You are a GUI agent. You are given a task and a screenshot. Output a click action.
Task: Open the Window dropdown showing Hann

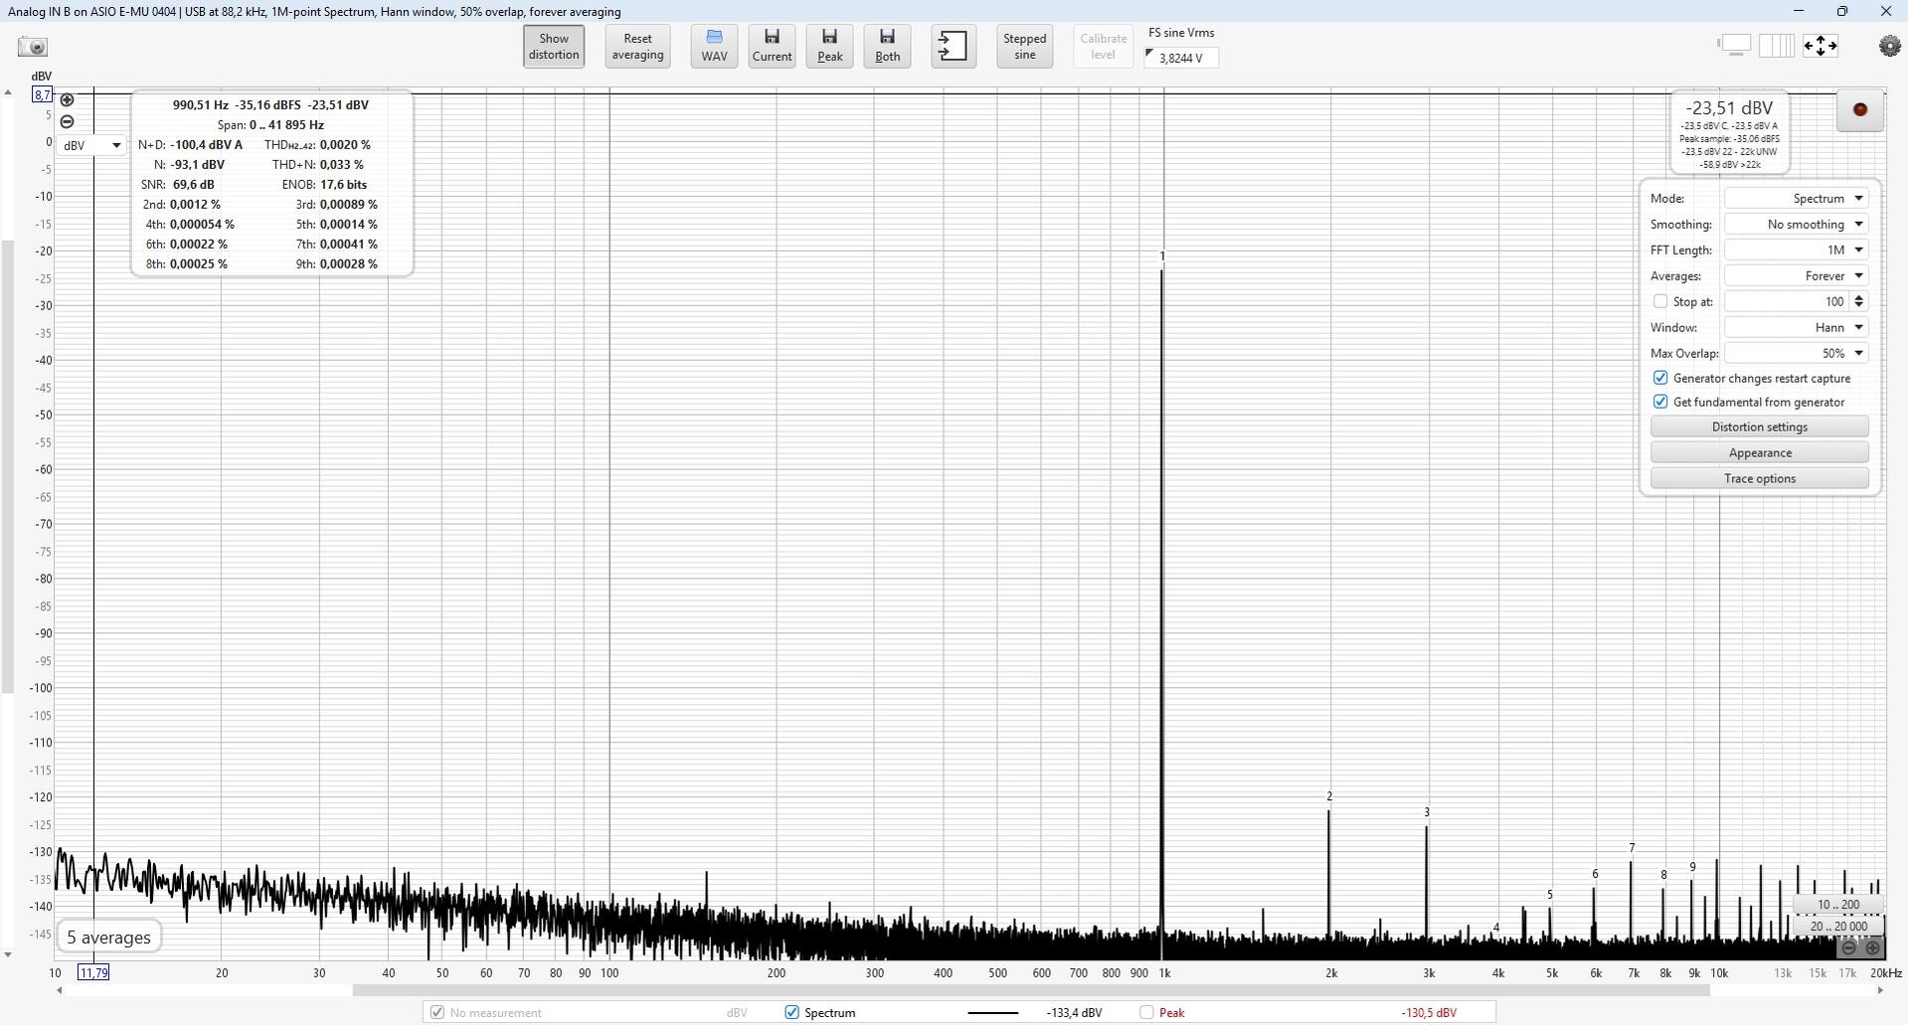pos(1797,328)
